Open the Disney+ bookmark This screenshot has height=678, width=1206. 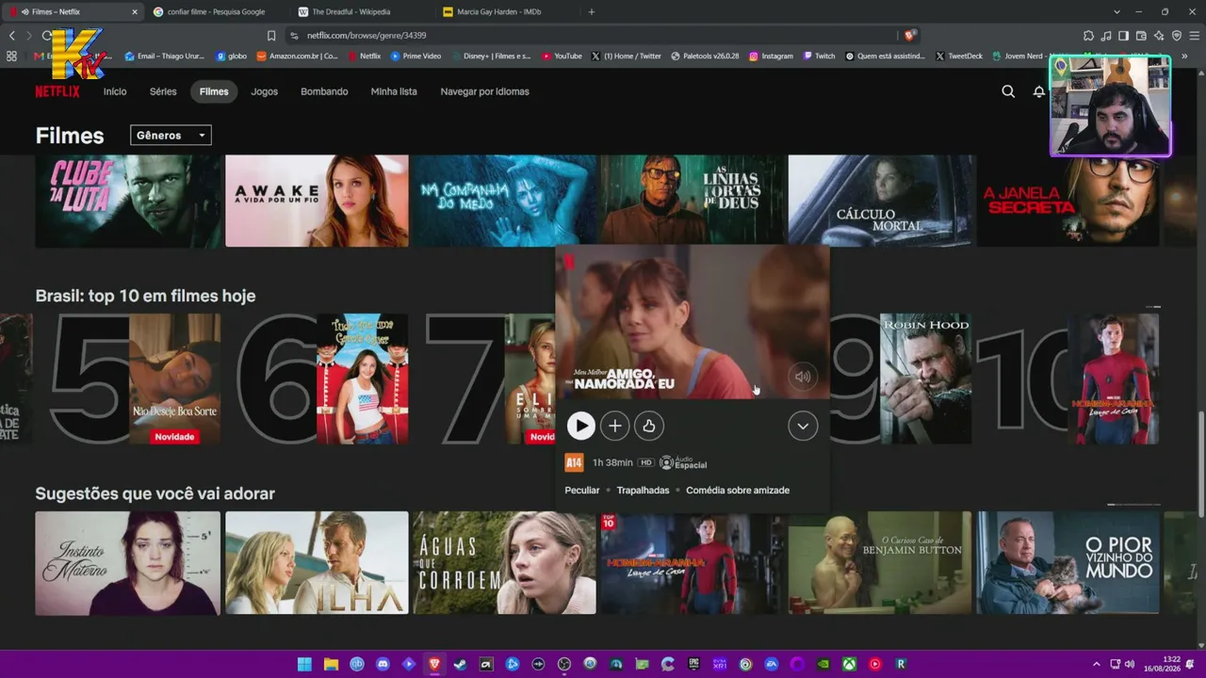point(491,56)
